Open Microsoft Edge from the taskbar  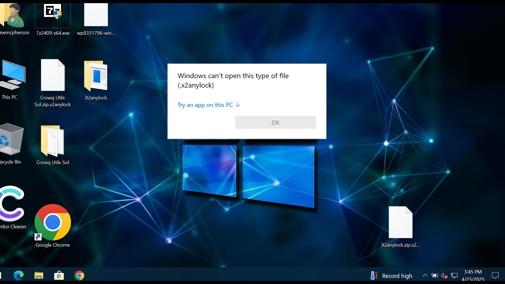(x=19, y=275)
